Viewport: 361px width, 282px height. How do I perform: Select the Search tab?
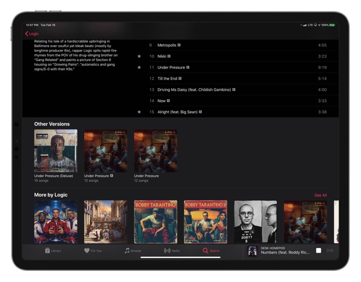pos(211,251)
